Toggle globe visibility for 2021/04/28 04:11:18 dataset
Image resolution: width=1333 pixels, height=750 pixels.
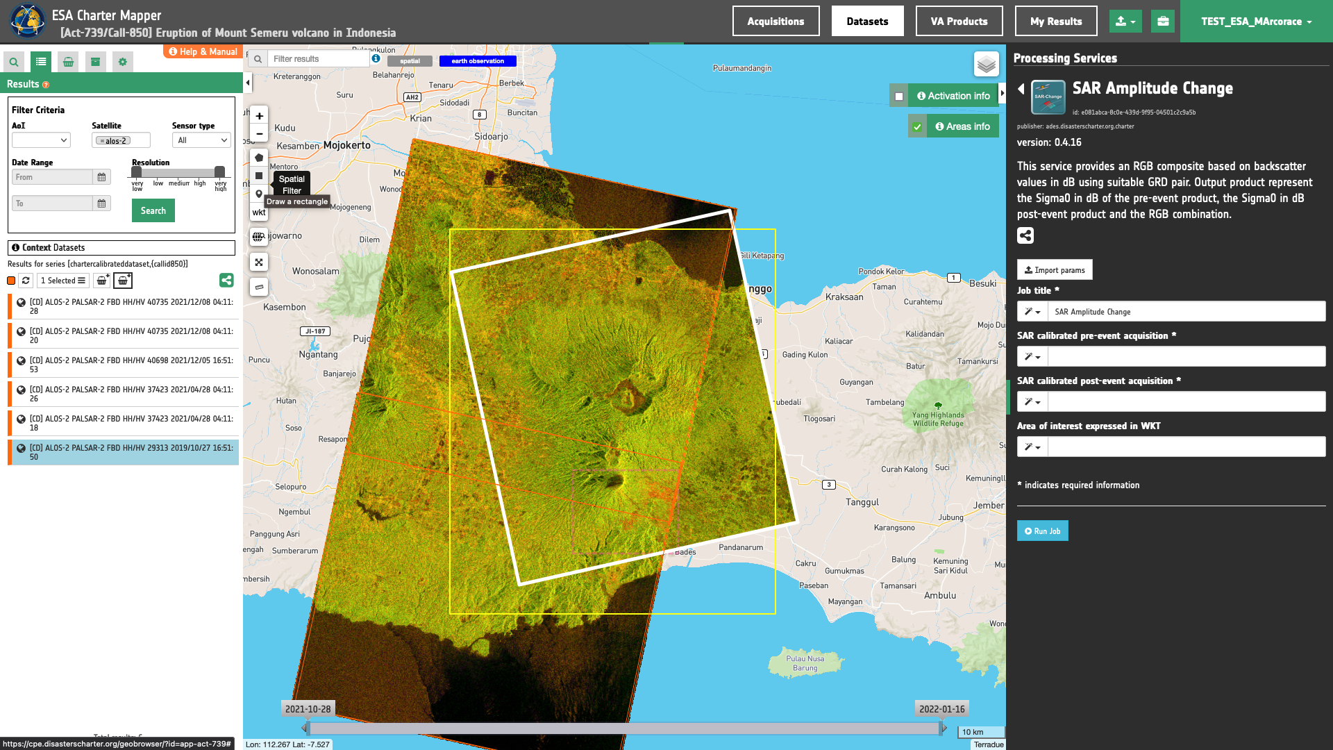tap(22, 419)
